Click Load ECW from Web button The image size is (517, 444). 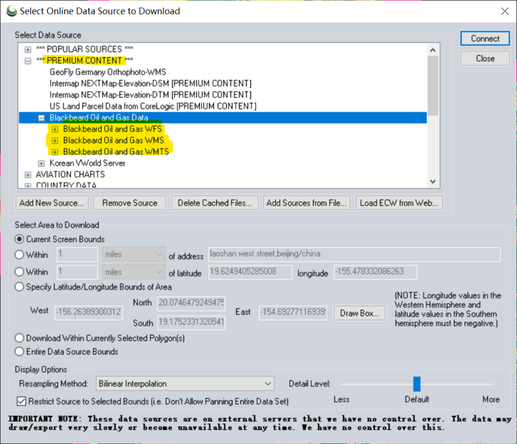(399, 203)
